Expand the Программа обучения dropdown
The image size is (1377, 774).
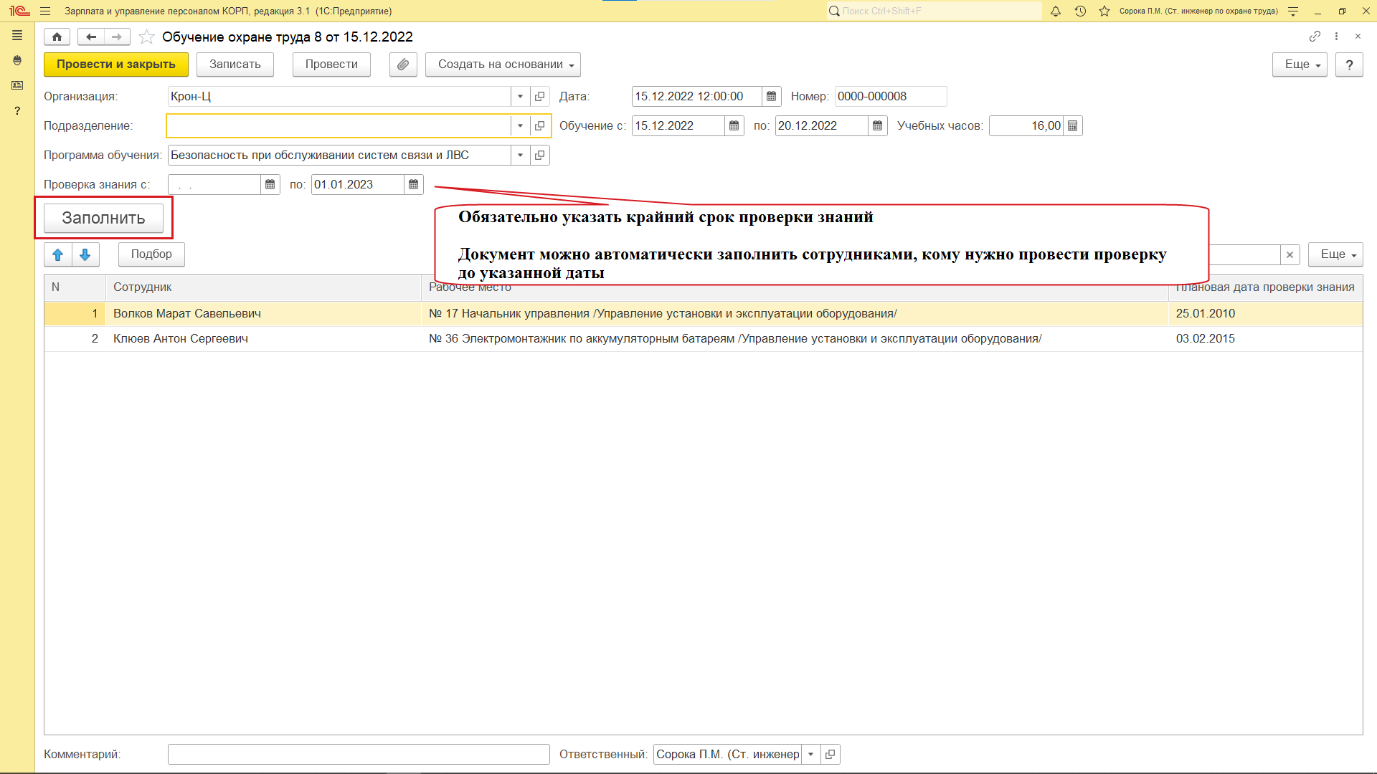(x=520, y=156)
